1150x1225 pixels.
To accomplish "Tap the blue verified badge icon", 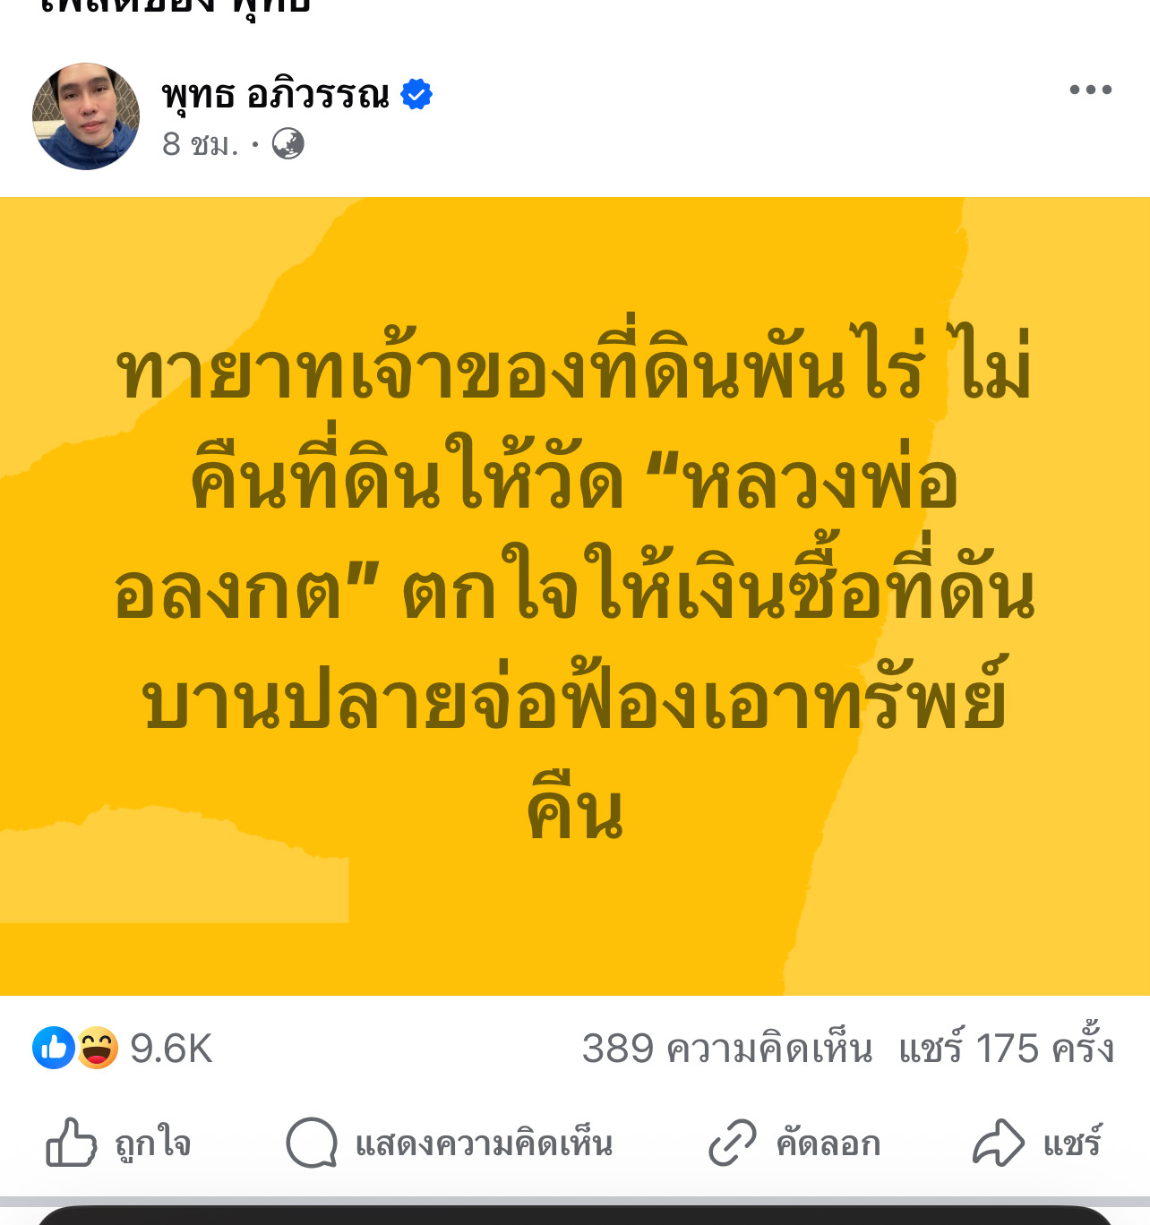I will point(416,94).
